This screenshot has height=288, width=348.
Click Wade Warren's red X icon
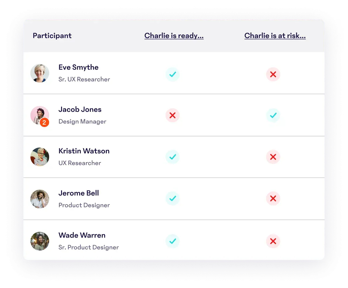click(273, 241)
